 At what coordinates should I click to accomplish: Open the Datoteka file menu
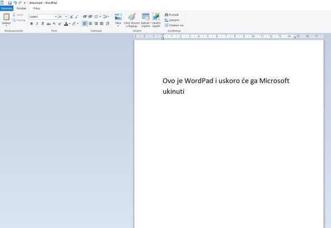pyautogui.click(x=7, y=8)
